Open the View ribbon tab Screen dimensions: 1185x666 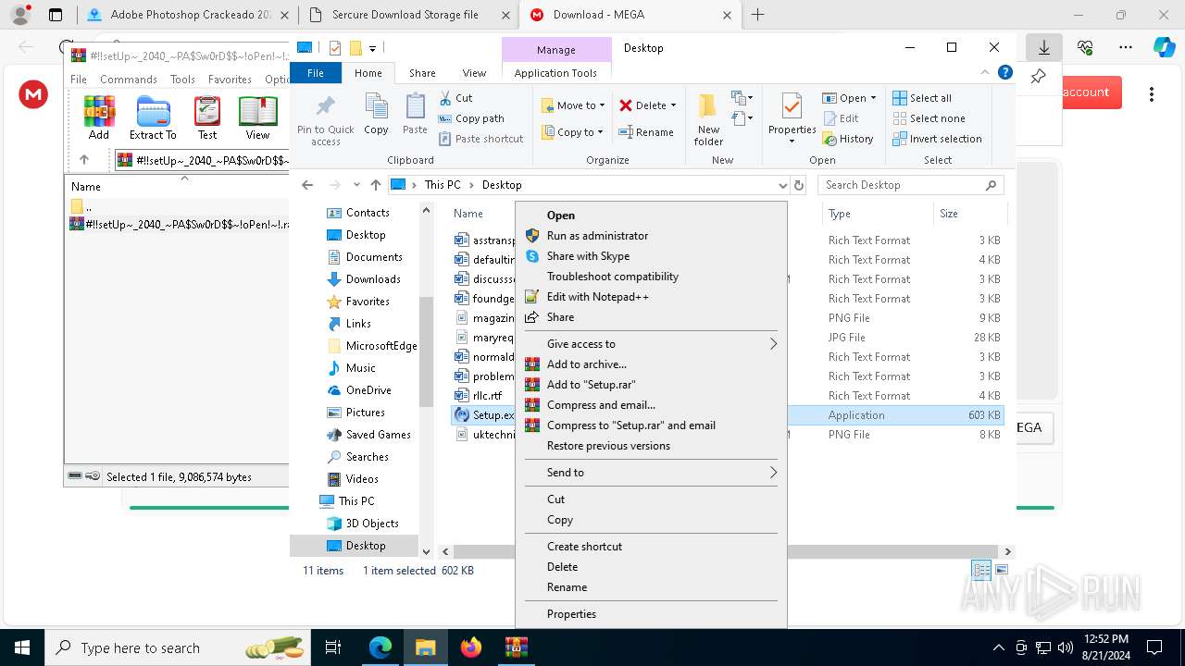click(474, 73)
